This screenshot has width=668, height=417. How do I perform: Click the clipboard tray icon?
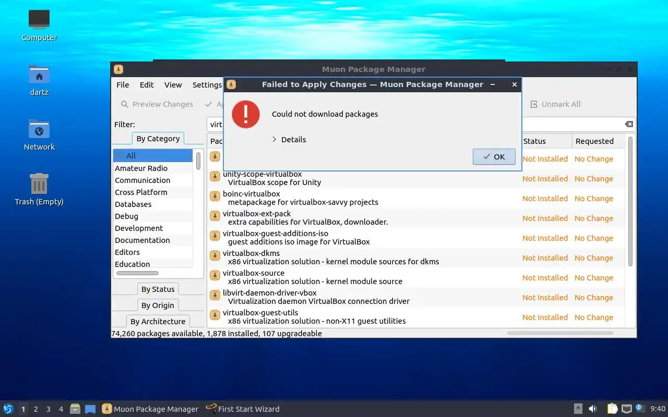point(612,409)
